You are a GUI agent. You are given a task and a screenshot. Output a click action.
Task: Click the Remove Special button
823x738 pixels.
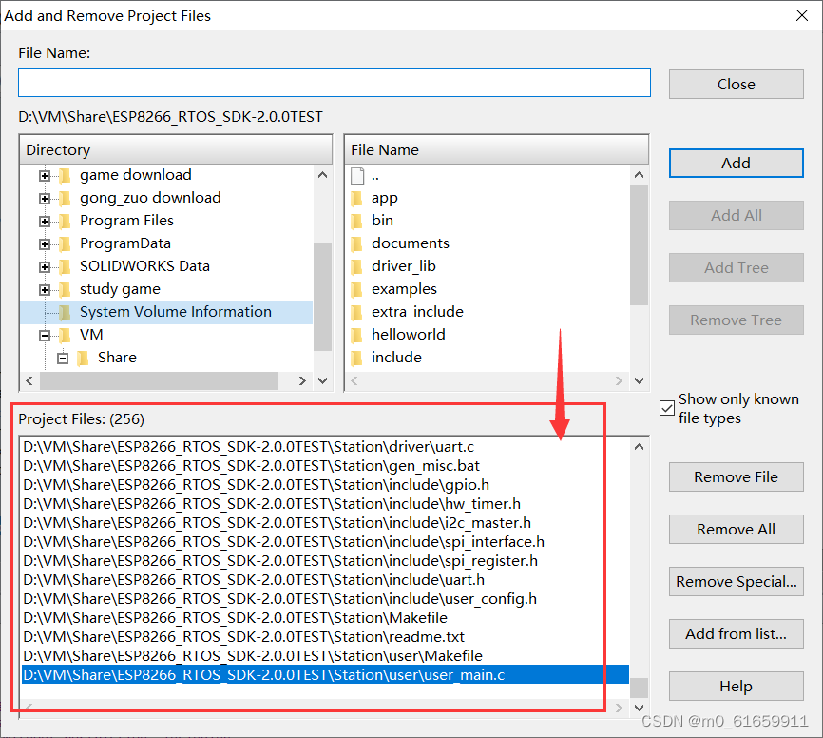point(736,581)
